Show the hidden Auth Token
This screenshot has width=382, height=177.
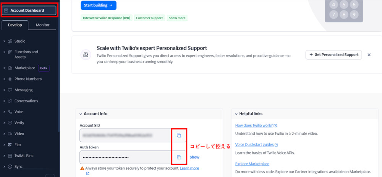194,157
